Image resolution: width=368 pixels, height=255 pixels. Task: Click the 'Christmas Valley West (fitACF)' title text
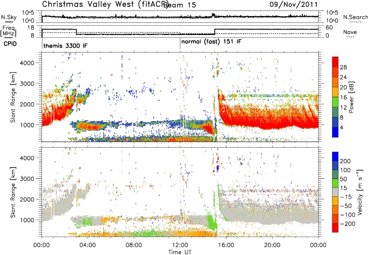coord(105,5)
